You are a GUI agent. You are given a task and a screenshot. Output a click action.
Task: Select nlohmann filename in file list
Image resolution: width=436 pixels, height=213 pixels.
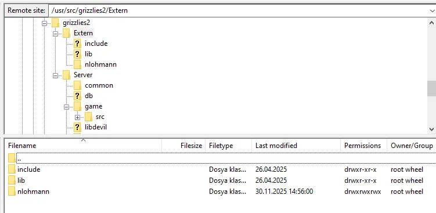[x=33, y=192]
